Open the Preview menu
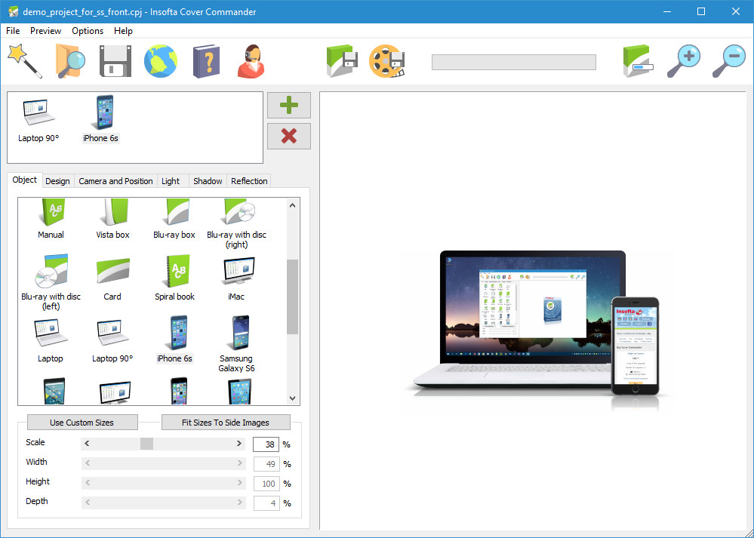This screenshot has width=754, height=538. [x=46, y=31]
